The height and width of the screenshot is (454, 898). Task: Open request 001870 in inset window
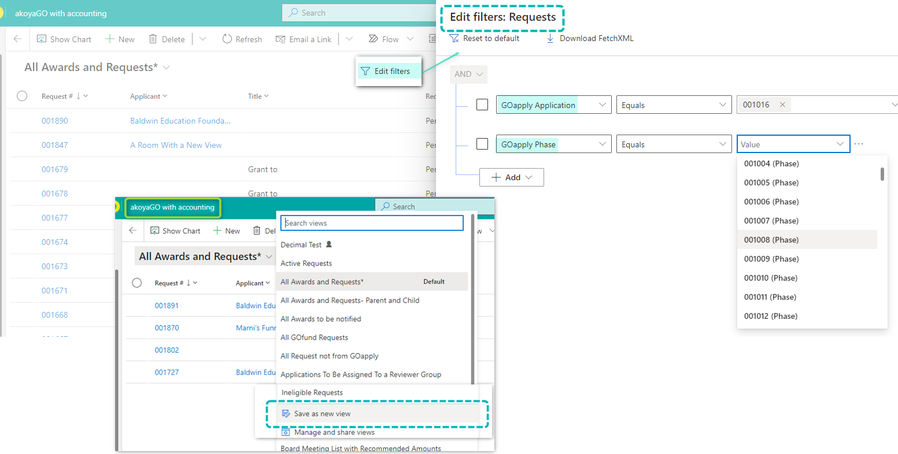point(167,328)
